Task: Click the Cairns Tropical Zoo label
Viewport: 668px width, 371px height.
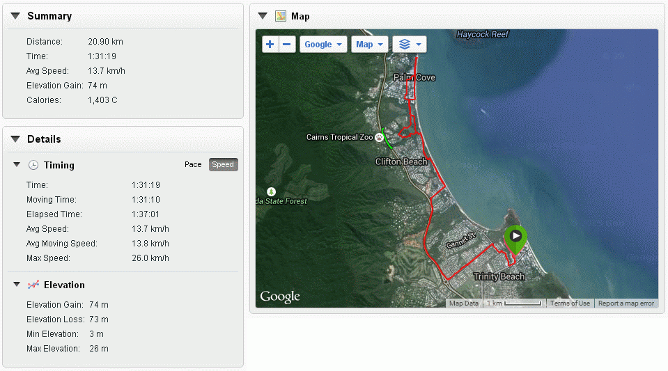Action: [339, 137]
